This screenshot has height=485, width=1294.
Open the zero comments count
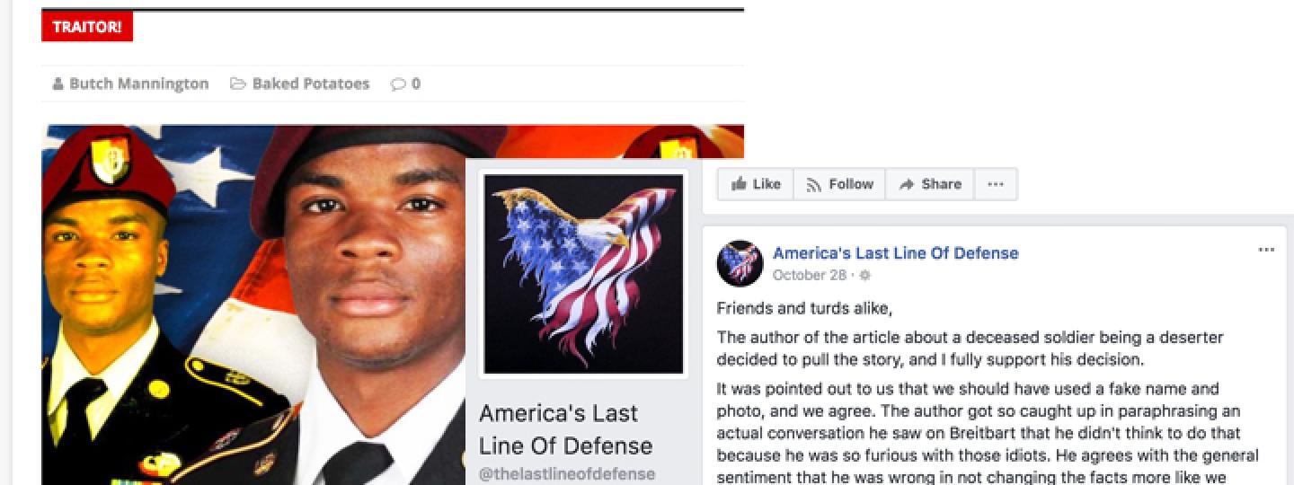coord(416,84)
